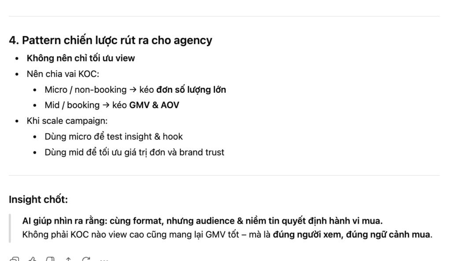This screenshot has height=261, width=451.
Task: Click the "Insight chốt:" heading
Action: pyautogui.click(x=38, y=199)
